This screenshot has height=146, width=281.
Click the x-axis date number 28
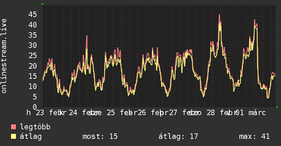(x=210, y=113)
